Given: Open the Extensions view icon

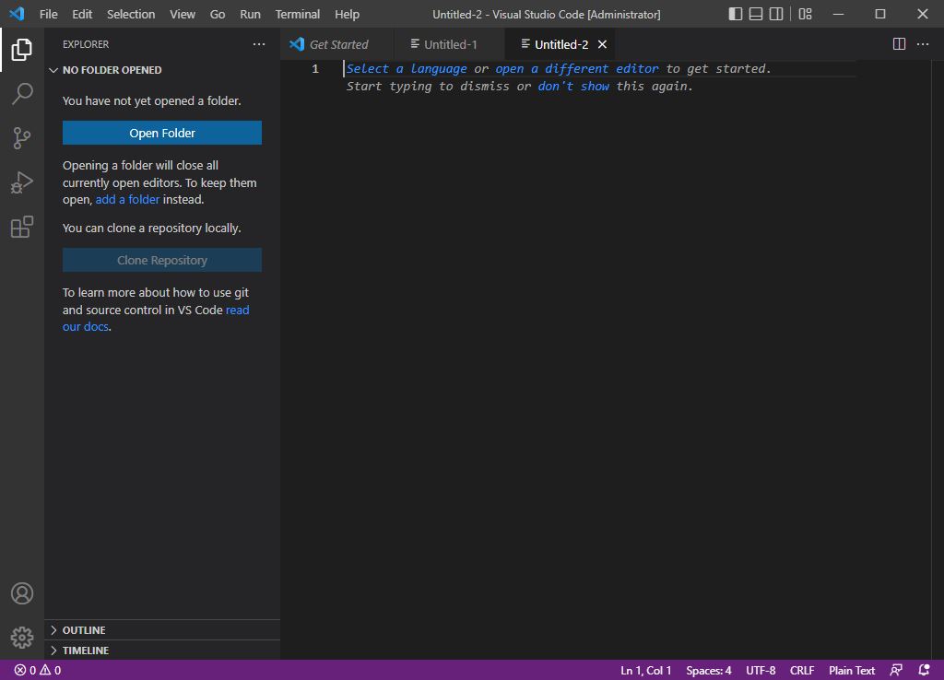Looking at the screenshot, I should coord(22,227).
